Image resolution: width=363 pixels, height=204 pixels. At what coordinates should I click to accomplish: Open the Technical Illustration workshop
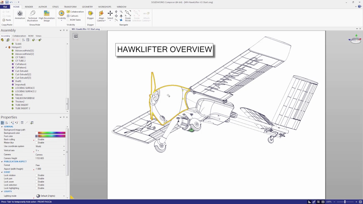coord(32,16)
